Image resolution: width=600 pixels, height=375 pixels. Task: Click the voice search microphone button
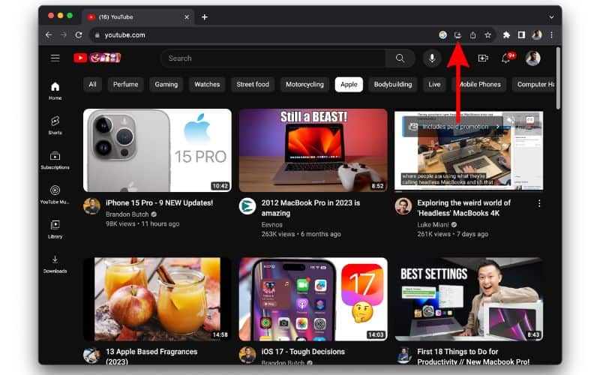point(431,58)
